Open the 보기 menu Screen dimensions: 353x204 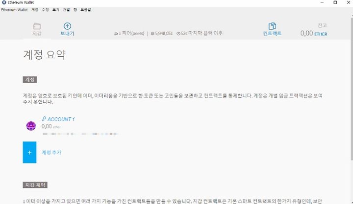coord(56,10)
